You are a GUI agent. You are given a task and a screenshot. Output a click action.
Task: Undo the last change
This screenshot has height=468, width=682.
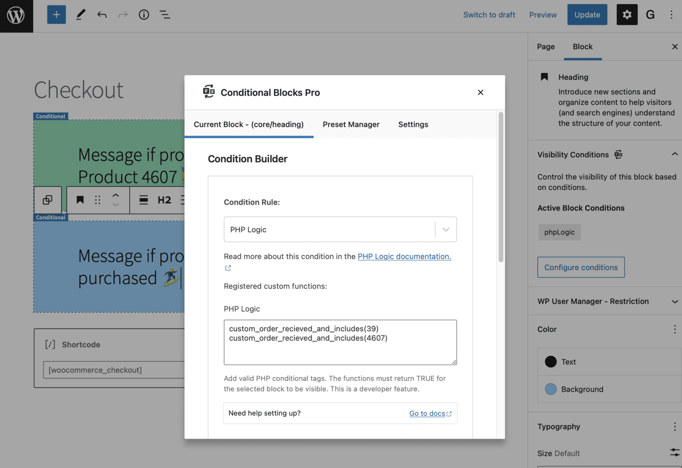(x=102, y=14)
